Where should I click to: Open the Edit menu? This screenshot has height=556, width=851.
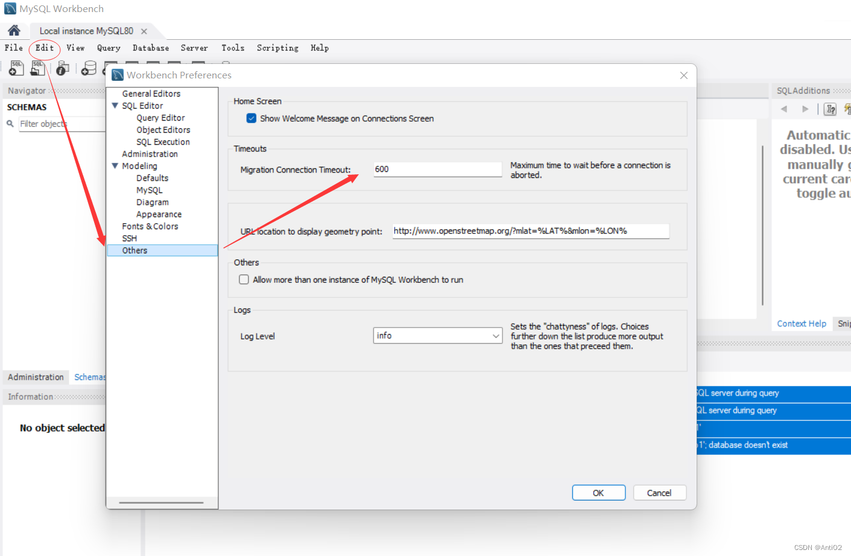click(x=45, y=48)
